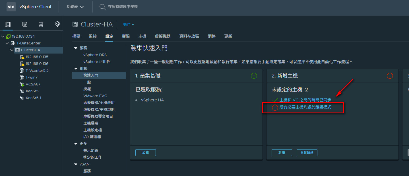Open Hosts and Clusters inventory view icon
This screenshot has width=409, height=176.
[x=8, y=24]
